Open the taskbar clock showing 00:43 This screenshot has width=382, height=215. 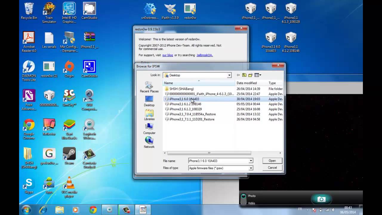coord(348,210)
